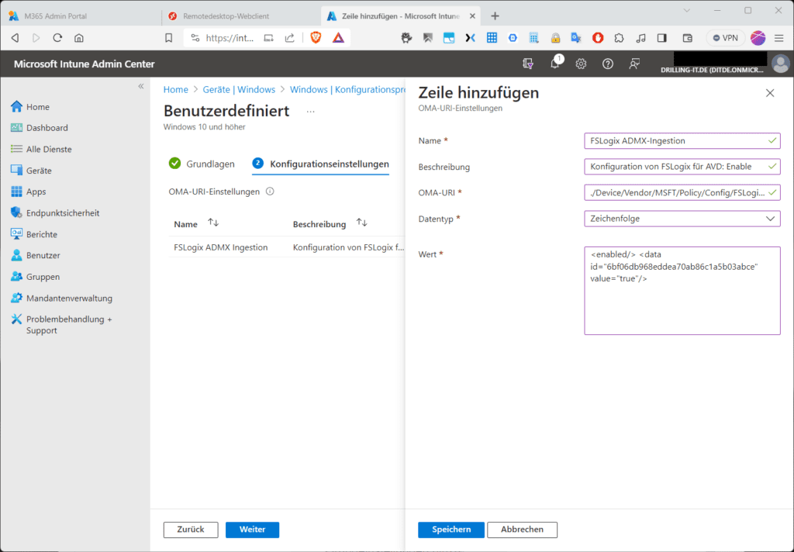The height and width of the screenshot is (552, 794).
Task: Open Brave wallet icon
Action: tap(687, 38)
